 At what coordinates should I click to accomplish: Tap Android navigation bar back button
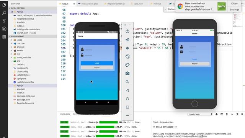pos(85,102)
